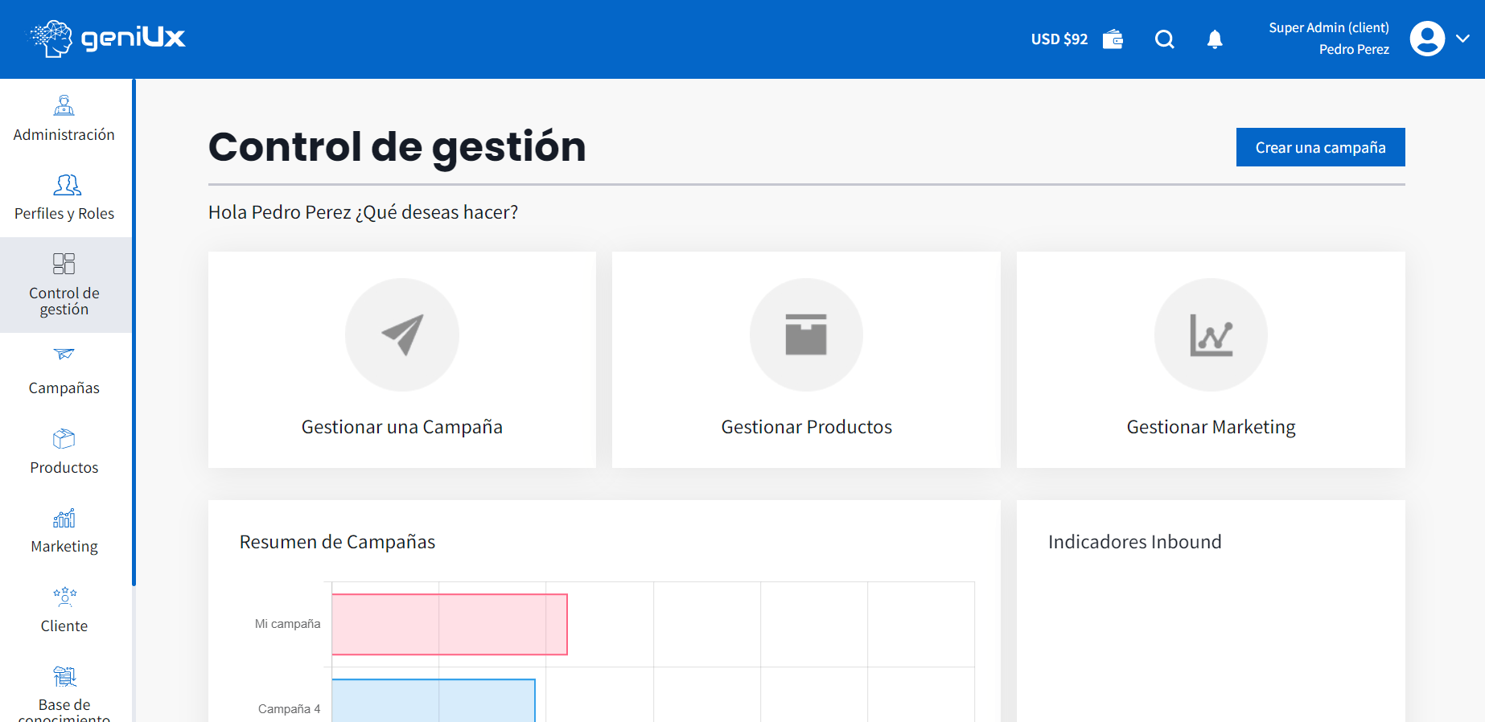The width and height of the screenshot is (1485, 722).
Task: Navigate to Campañas in the sidebar
Action: (x=64, y=371)
